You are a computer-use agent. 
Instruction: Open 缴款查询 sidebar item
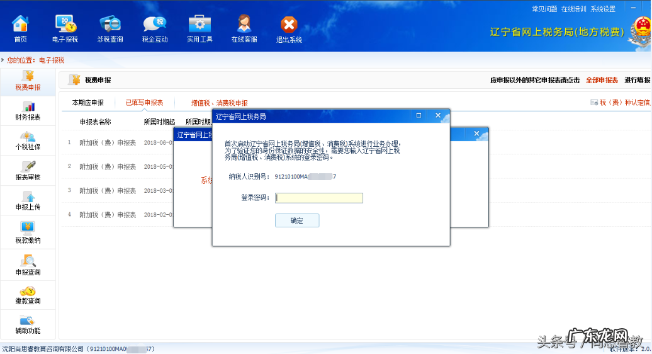(28, 295)
